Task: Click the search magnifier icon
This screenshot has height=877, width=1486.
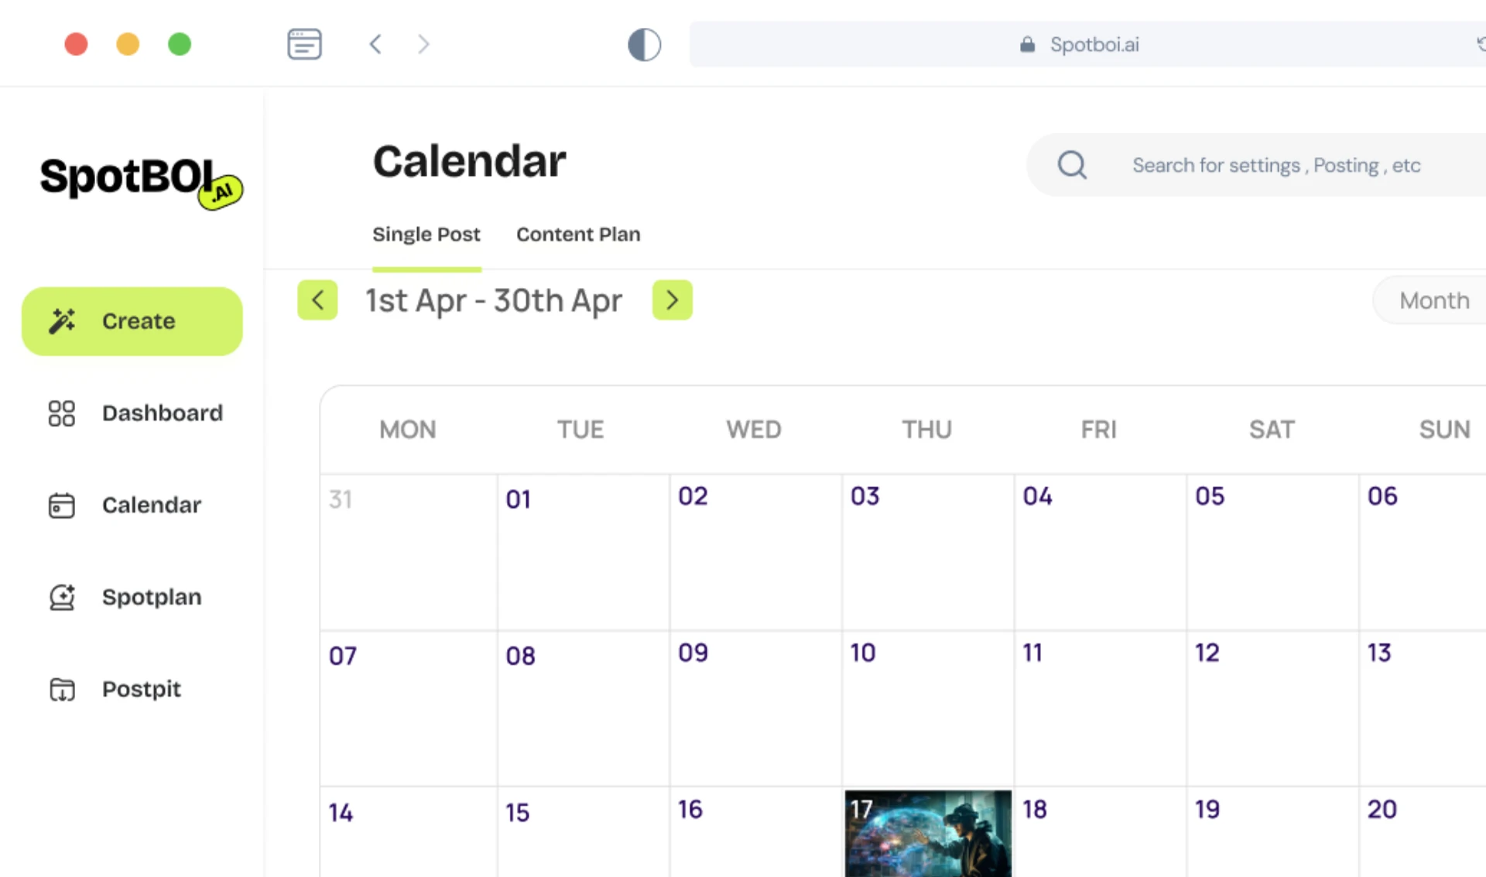Action: click(x=1072, y=165)
